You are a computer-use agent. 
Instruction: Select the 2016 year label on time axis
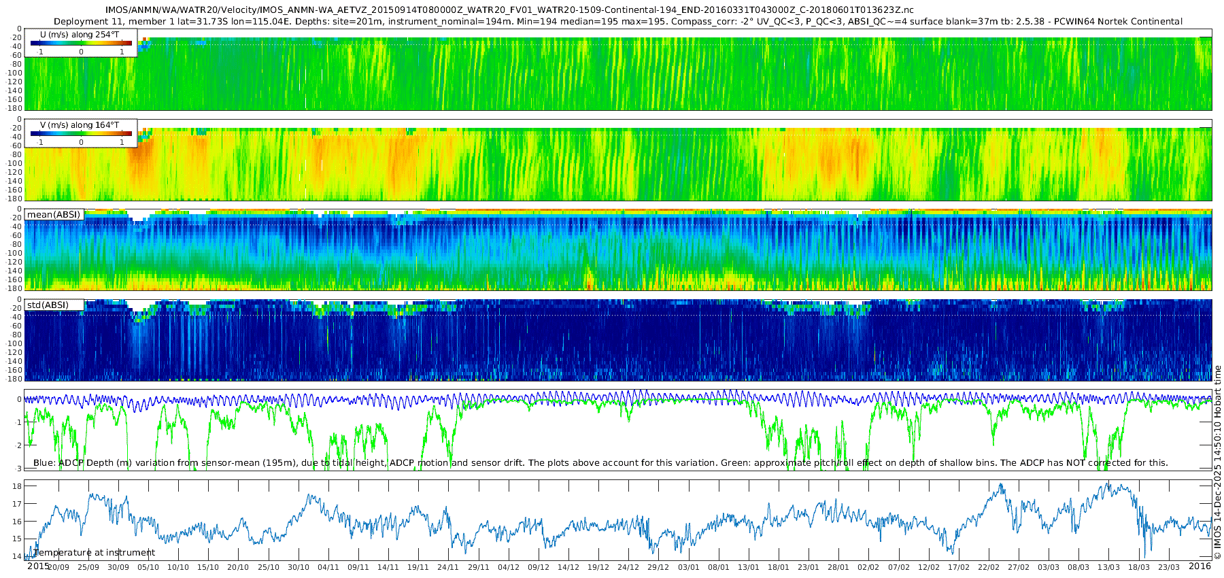(x=1200, y=566)
